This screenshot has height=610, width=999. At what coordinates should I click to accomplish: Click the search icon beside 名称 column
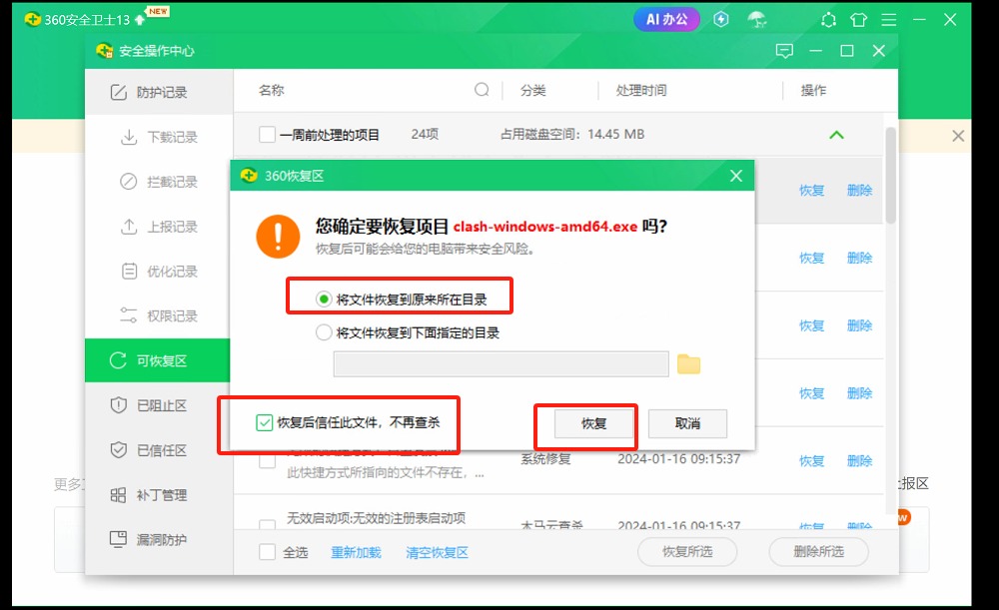pyautogui.click(x=482, y=90)
